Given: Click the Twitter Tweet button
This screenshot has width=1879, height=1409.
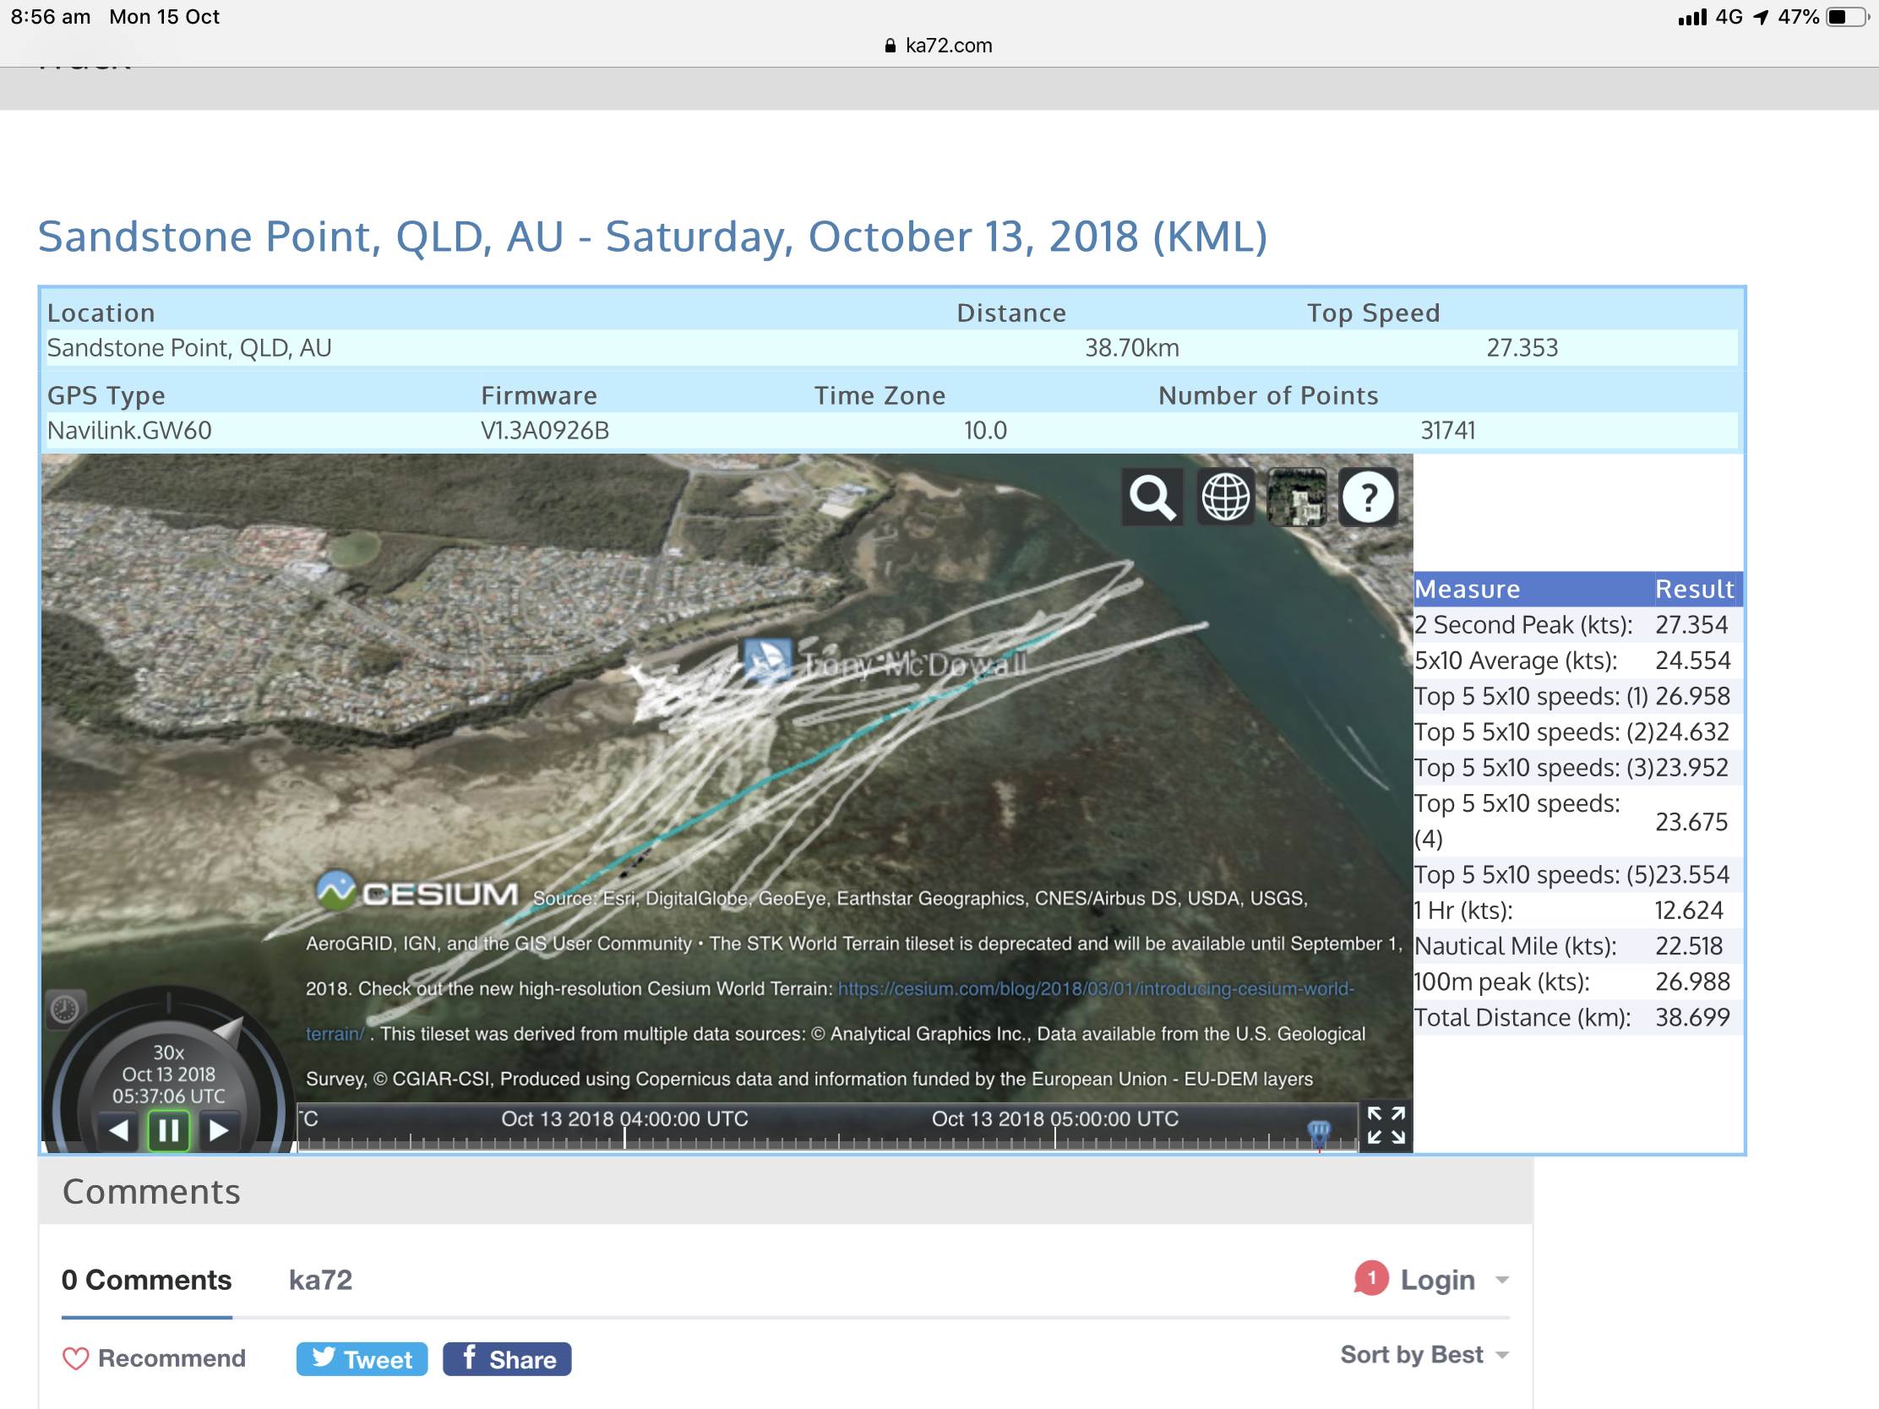Looking at the screenshot, I should pos(361,1359).
